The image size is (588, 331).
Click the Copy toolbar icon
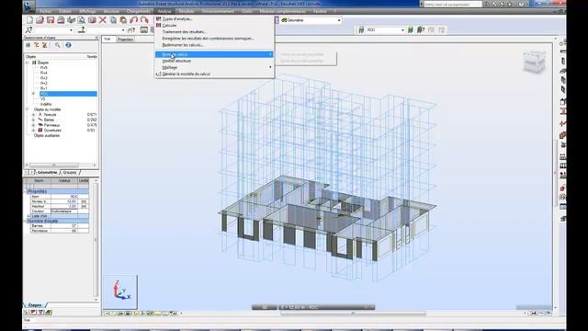(113, 20)
